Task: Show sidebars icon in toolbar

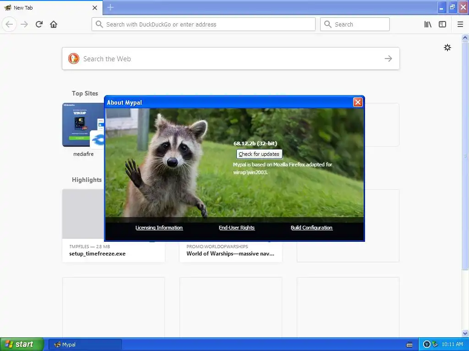Action: [442, 24]
